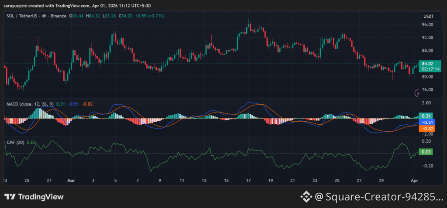Click the 76.00 price axis label

[428, 90]
